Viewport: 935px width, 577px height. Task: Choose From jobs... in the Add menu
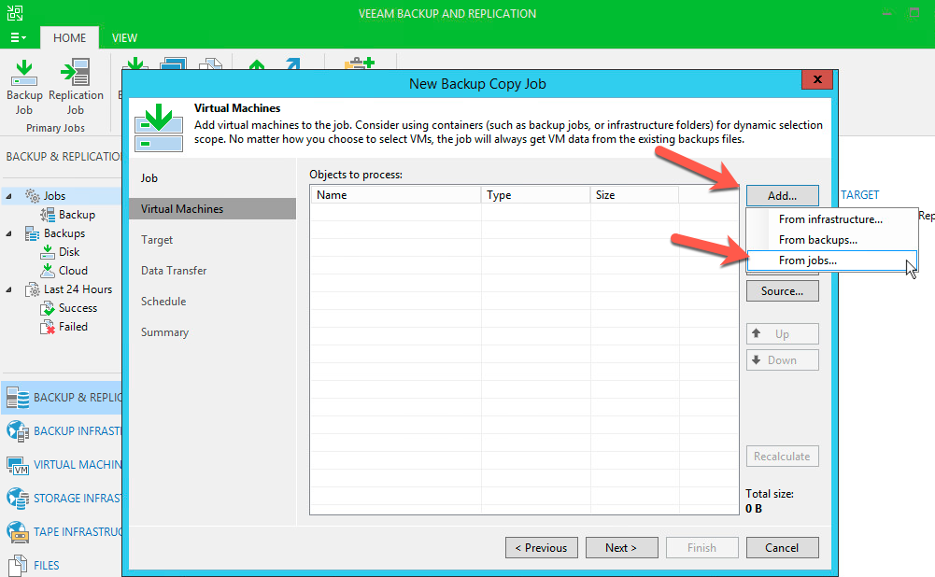coord(832,260)
